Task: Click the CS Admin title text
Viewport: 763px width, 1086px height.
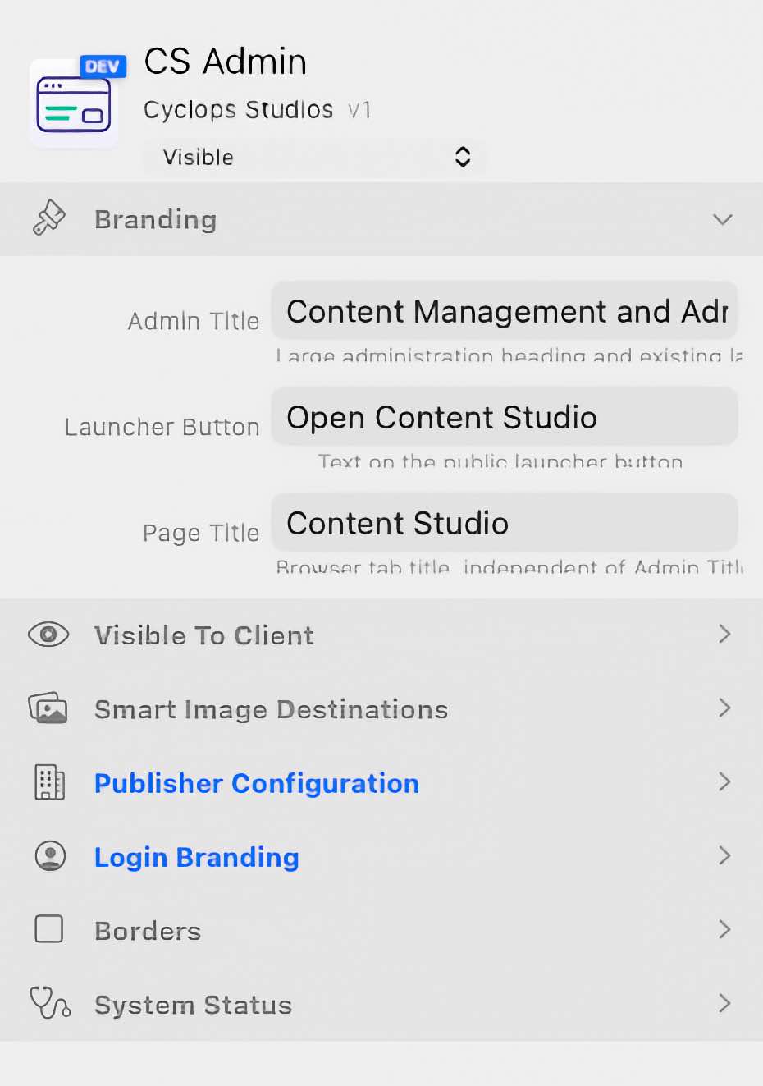Action: (x=226, y=62)
